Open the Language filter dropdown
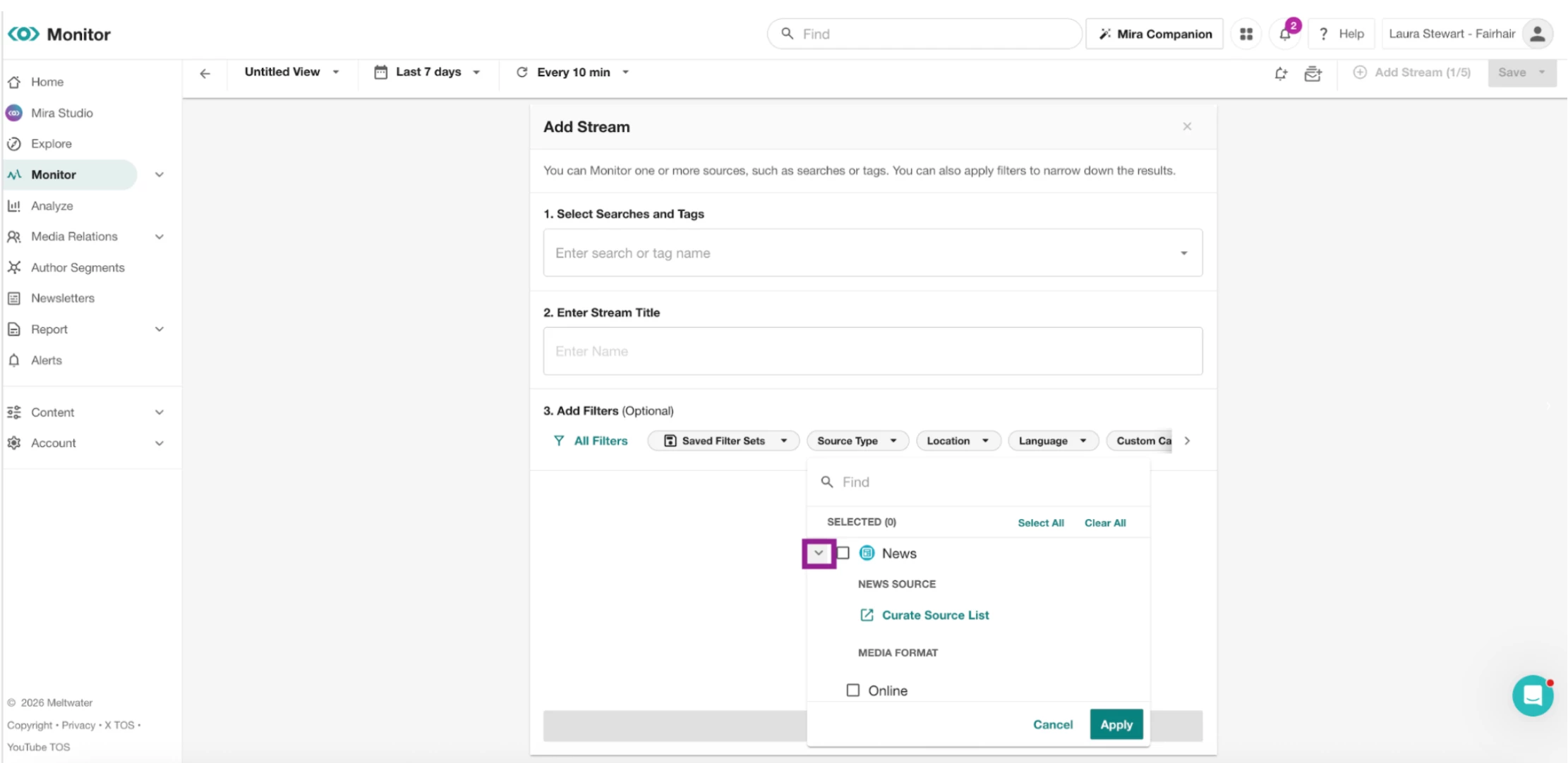Screen dimensions: 1568x763 tap(1053, 441)
